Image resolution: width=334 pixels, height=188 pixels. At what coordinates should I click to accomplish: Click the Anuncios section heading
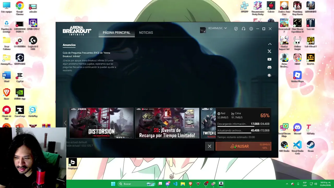pyautogui.click(x=69, y=45)
